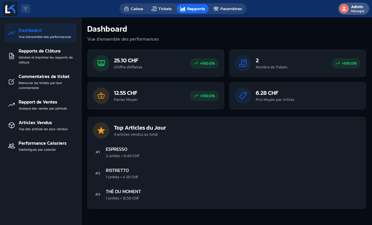Click the Dashboard sidebar entry
Screen dimensions: 372x225
(41, 33)
